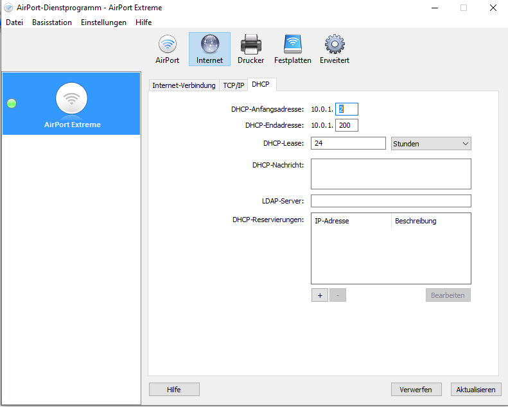This screenshot has height=407, width=508.
Task: Click the Hilfe button at bottom
Action: pos(174,389)
